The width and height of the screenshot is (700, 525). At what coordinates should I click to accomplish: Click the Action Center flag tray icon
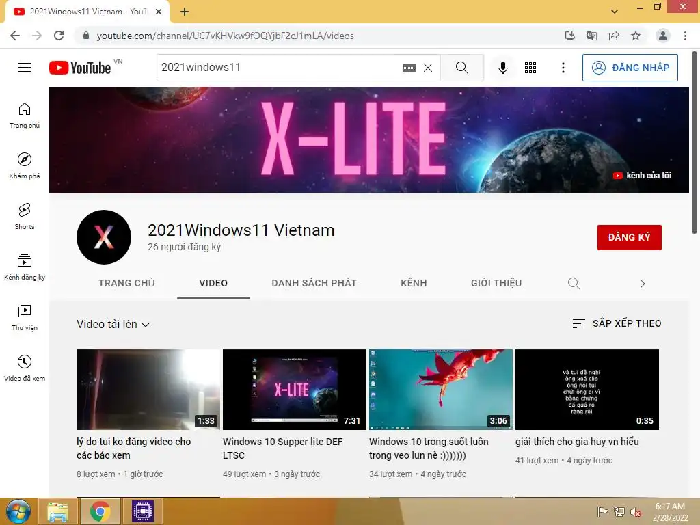tap(603, 512)
